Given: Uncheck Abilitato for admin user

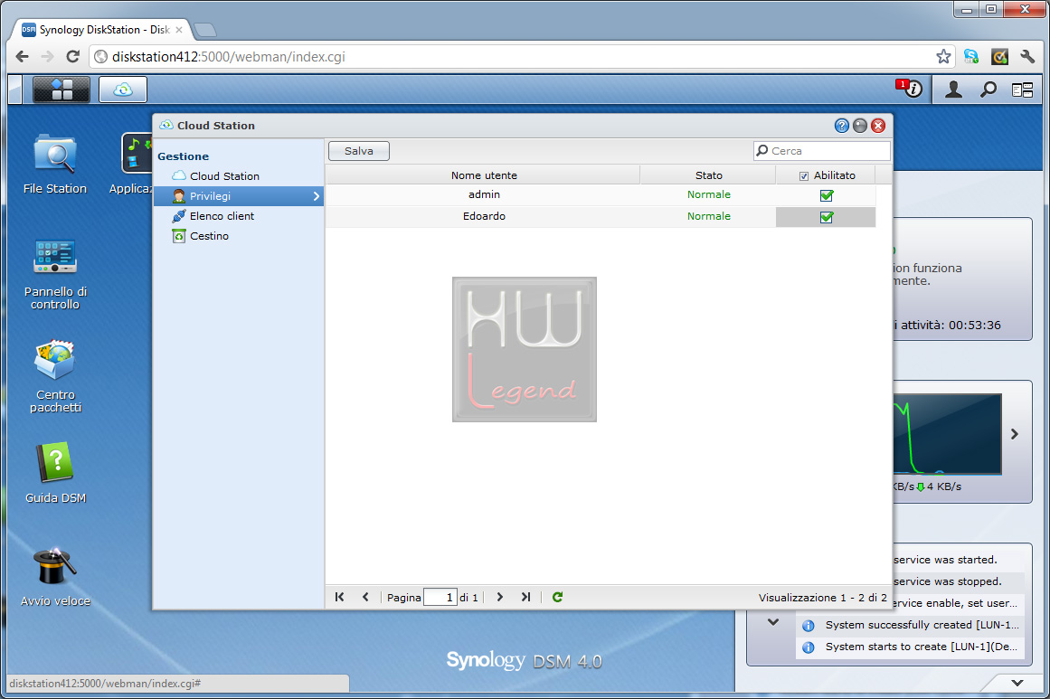Looking at the screenshot, I should click(827, 195).
